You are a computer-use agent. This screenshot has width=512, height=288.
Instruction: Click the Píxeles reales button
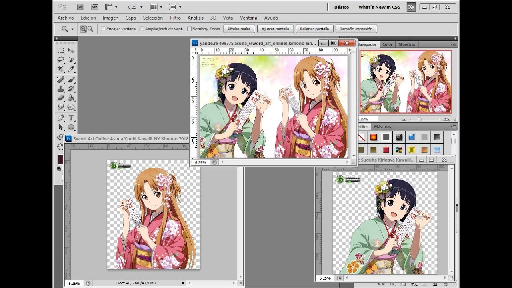pos(239,29)
